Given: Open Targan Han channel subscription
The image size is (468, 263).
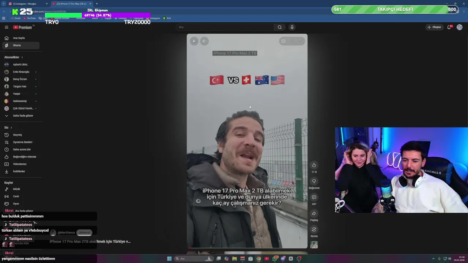Looking at the screenshot, I should pos(21,87).
